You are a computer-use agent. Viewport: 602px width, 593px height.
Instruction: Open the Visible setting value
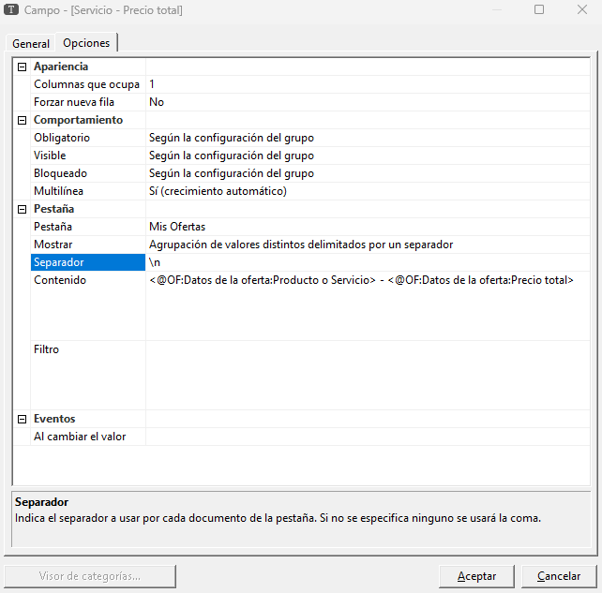pos(366,156)
